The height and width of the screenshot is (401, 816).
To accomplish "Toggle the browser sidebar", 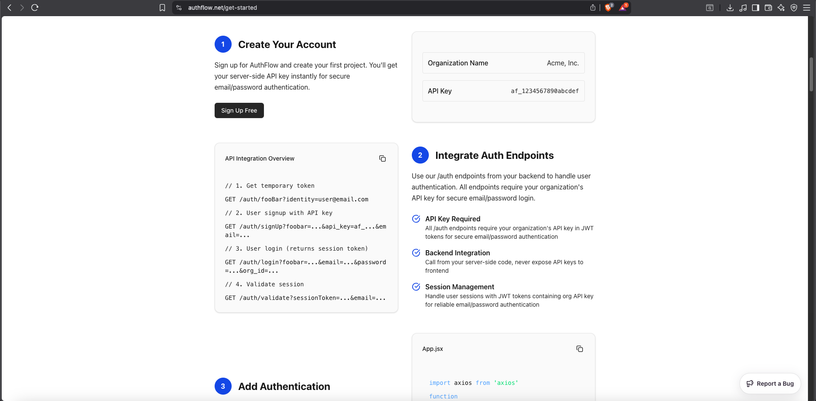I will click(x=756, y=8).
